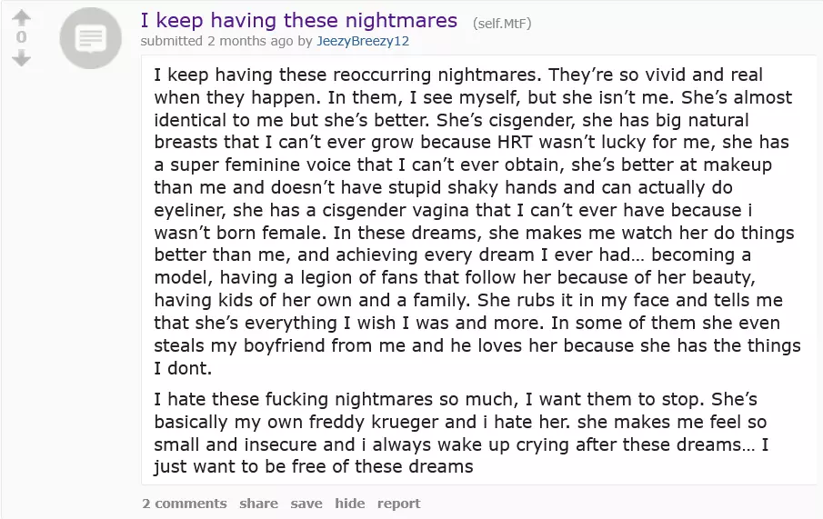Report this post

click(398, 503)
